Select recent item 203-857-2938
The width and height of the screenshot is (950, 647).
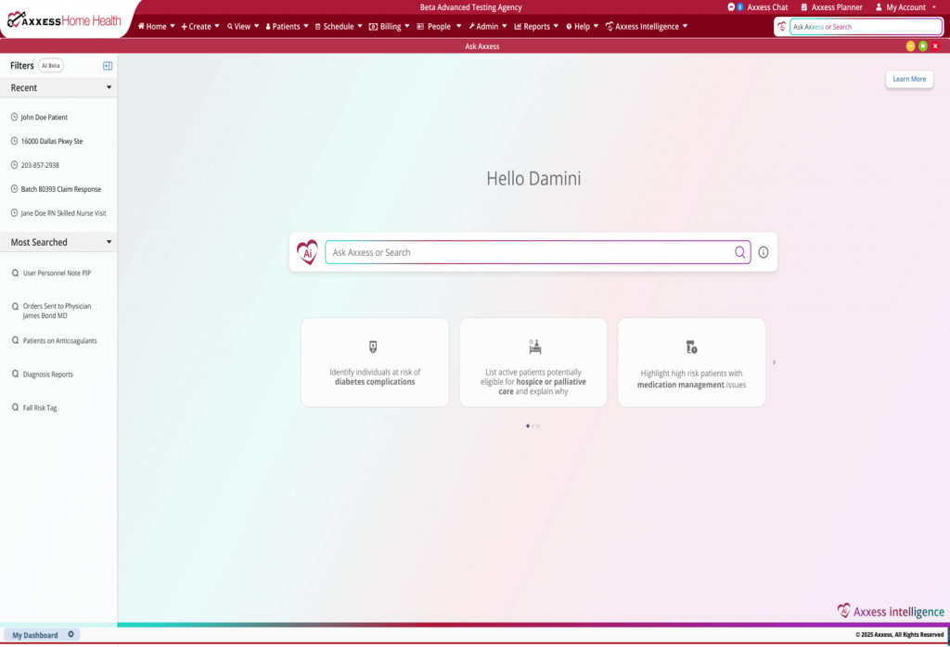click(40, 165)
